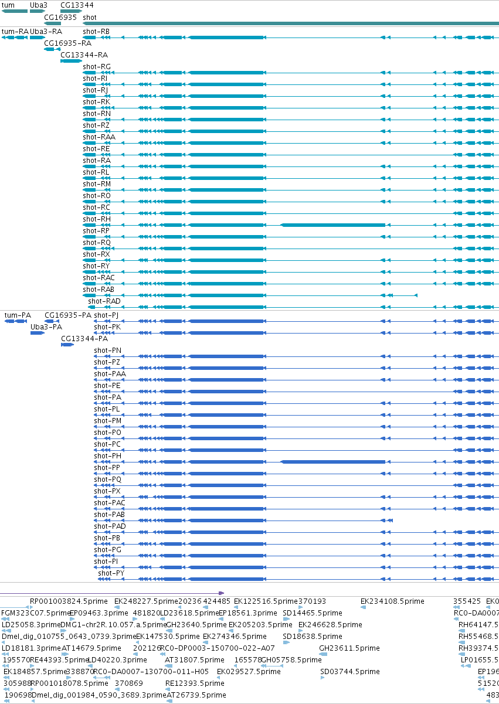The height and width of the screenshot is (704, 499).
Task: Select the shot-PZ protein label
Action: click(x=107, y=362)
